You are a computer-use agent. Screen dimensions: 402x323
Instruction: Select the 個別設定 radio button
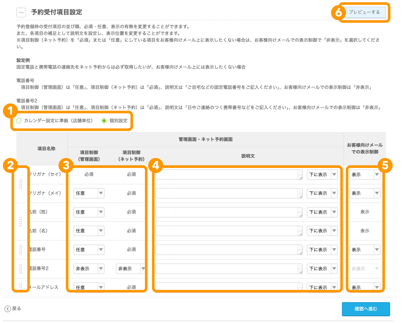[103, 121]
